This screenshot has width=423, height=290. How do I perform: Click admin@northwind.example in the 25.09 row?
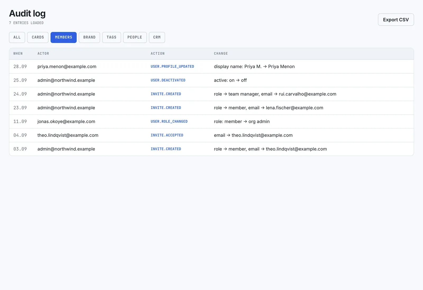tap(66, 80)
